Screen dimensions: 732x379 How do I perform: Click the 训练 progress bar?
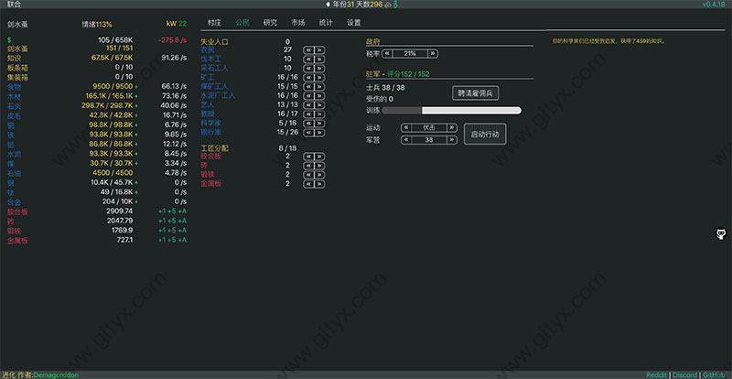point(451,111)
